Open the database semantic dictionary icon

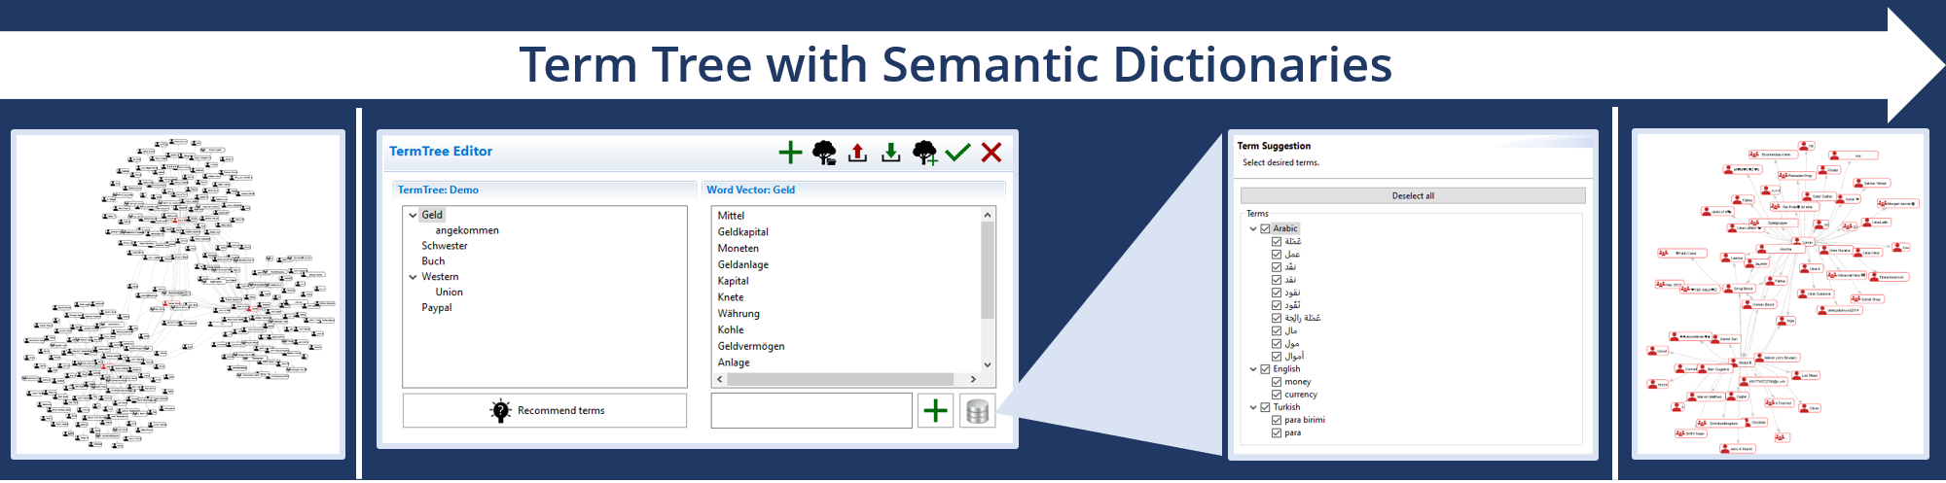(x=978, y=411)
